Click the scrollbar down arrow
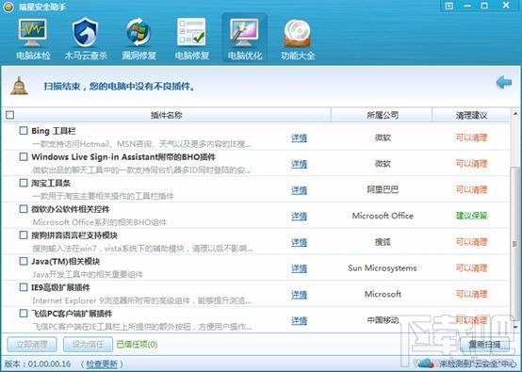Viewport: 522px width, 372px height. pos(515,327)
